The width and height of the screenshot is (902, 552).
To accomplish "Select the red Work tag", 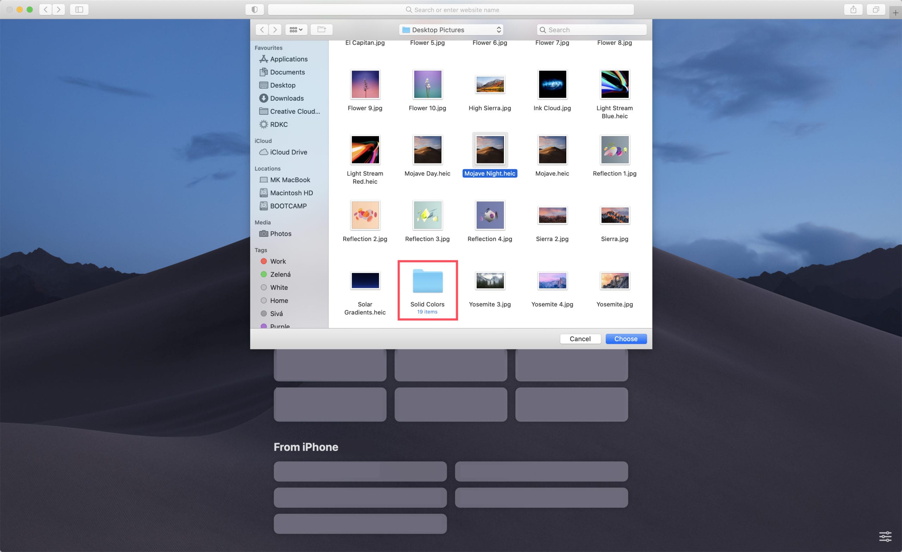I will (x=278, y=261).
